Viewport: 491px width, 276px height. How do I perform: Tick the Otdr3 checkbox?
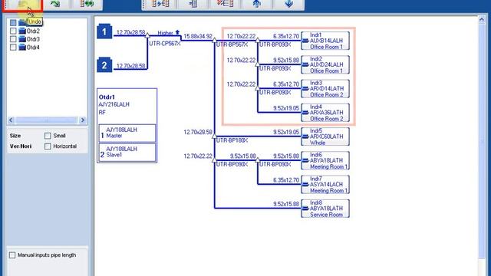13,39
